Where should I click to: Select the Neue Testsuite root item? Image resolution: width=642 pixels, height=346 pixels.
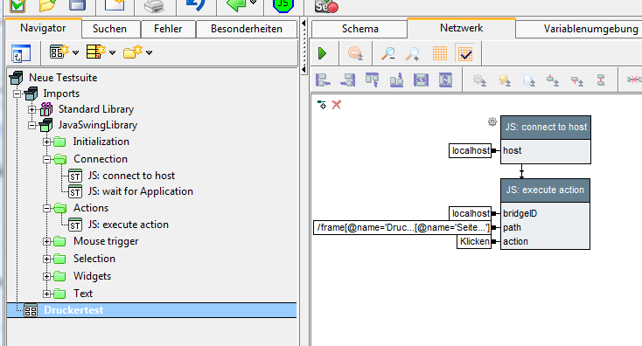coord(63,78)
